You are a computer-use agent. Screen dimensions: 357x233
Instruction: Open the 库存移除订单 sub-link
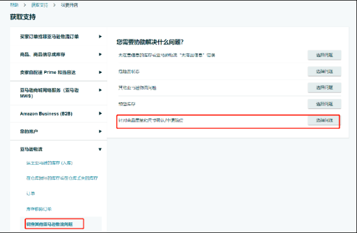(39, 209)
